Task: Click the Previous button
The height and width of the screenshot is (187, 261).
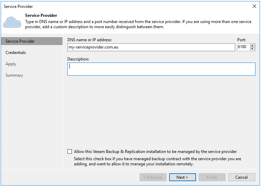Action: click(153, 177)
